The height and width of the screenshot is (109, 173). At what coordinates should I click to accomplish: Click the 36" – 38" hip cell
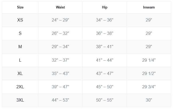coord(104,33)
